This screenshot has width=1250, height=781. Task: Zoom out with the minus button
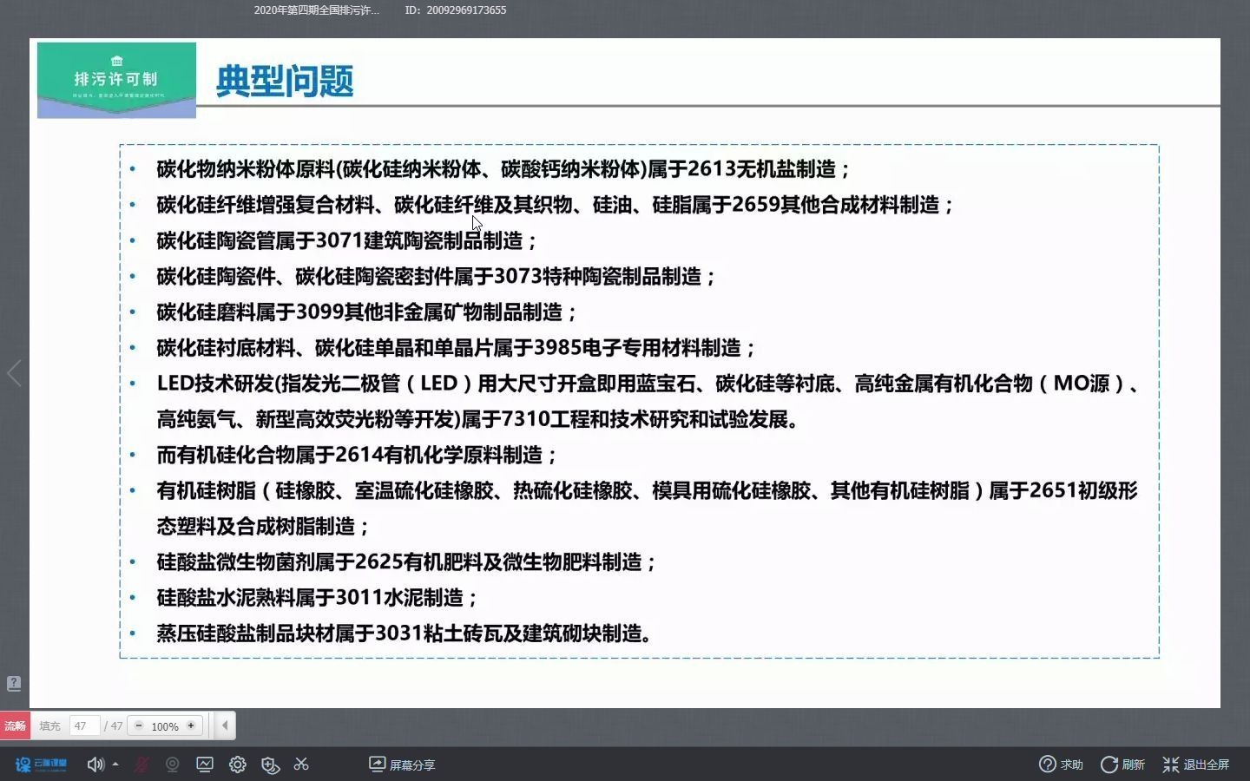pyautogui.click(x=139, y=725)
